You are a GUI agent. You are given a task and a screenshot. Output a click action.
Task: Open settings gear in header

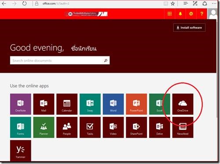pos(191,14)
